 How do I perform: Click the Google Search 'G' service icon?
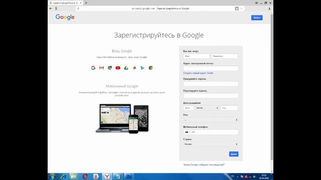(x=93, y=68)
